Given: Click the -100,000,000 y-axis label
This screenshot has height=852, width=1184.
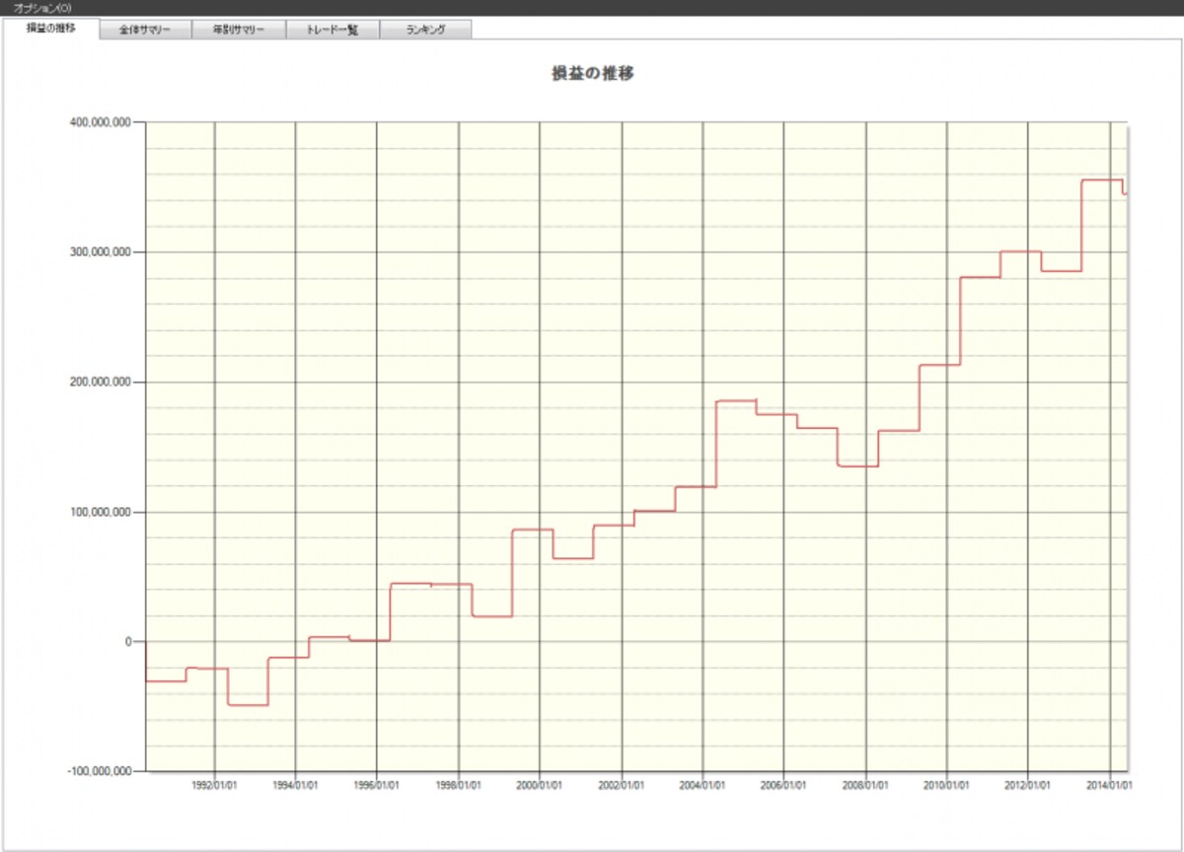Looking at the screenshot, I should click(x=97, y=772).
